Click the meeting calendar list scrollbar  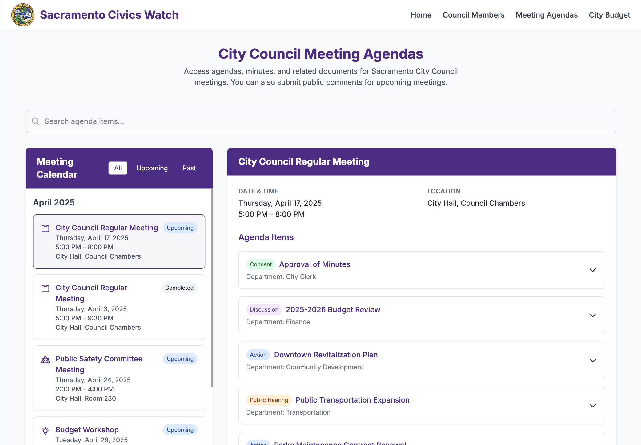click(211, 288)
